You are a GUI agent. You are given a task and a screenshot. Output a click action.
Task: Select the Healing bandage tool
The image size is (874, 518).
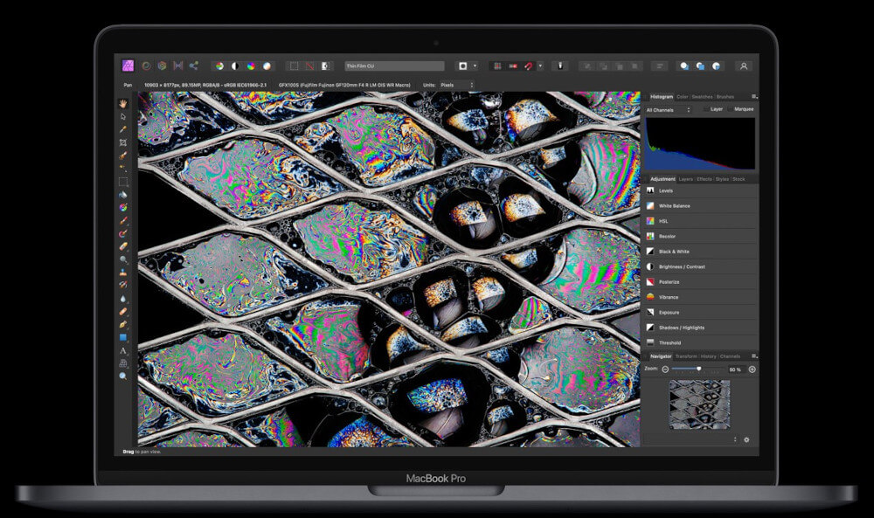tap(123, 311)
